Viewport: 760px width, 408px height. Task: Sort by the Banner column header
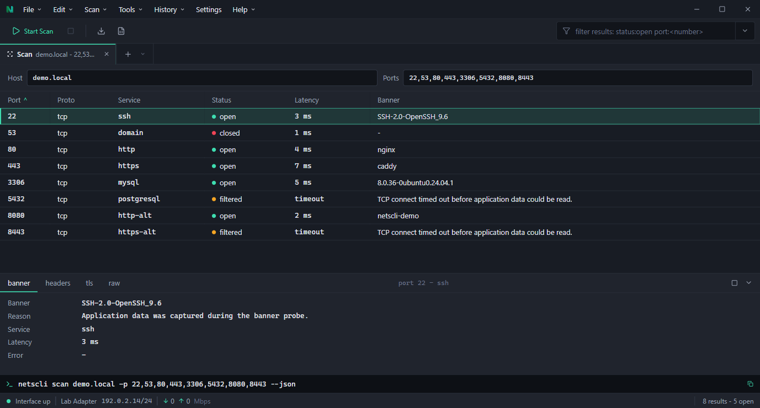pyautogui.click(x=389, y=100)
